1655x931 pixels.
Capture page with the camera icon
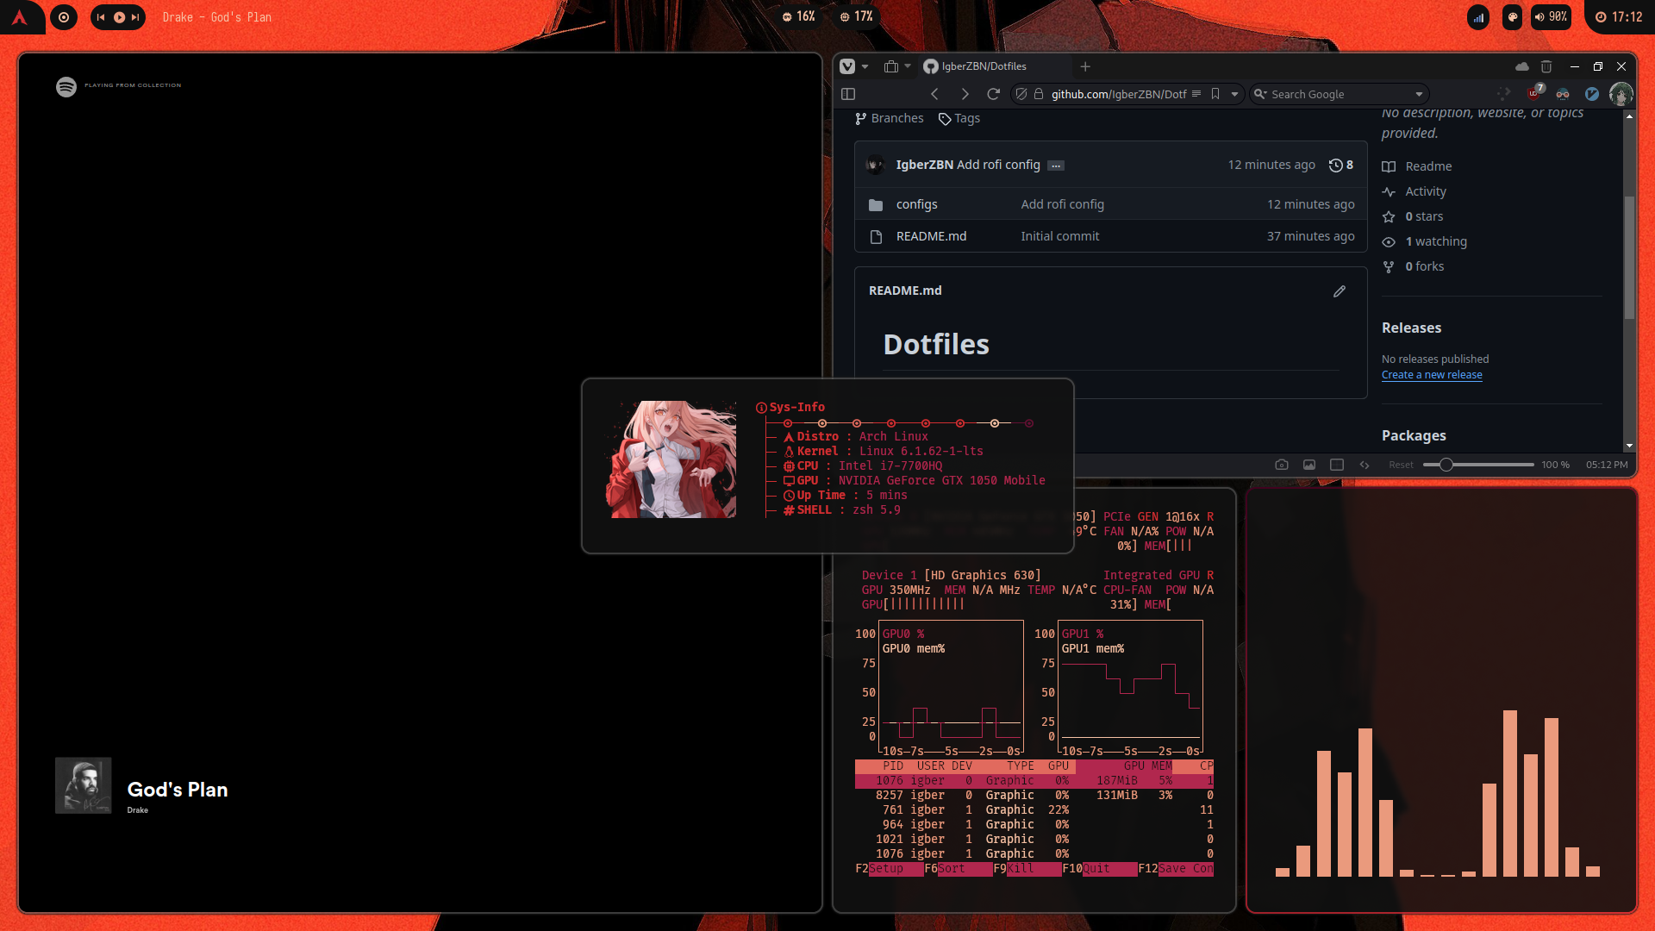click(1282, 465)
